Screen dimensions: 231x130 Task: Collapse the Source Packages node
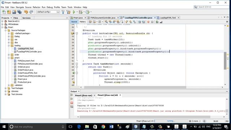point(6,30)
